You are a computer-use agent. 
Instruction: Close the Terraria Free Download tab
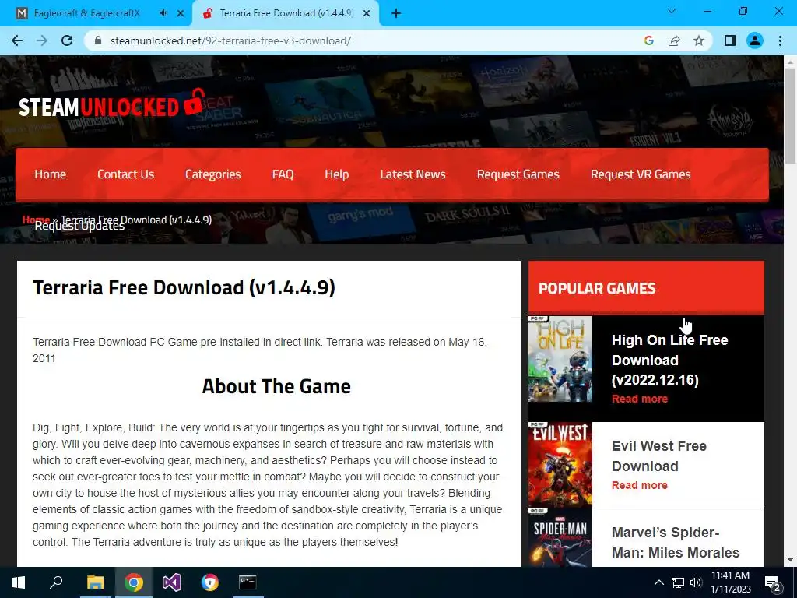367,14
